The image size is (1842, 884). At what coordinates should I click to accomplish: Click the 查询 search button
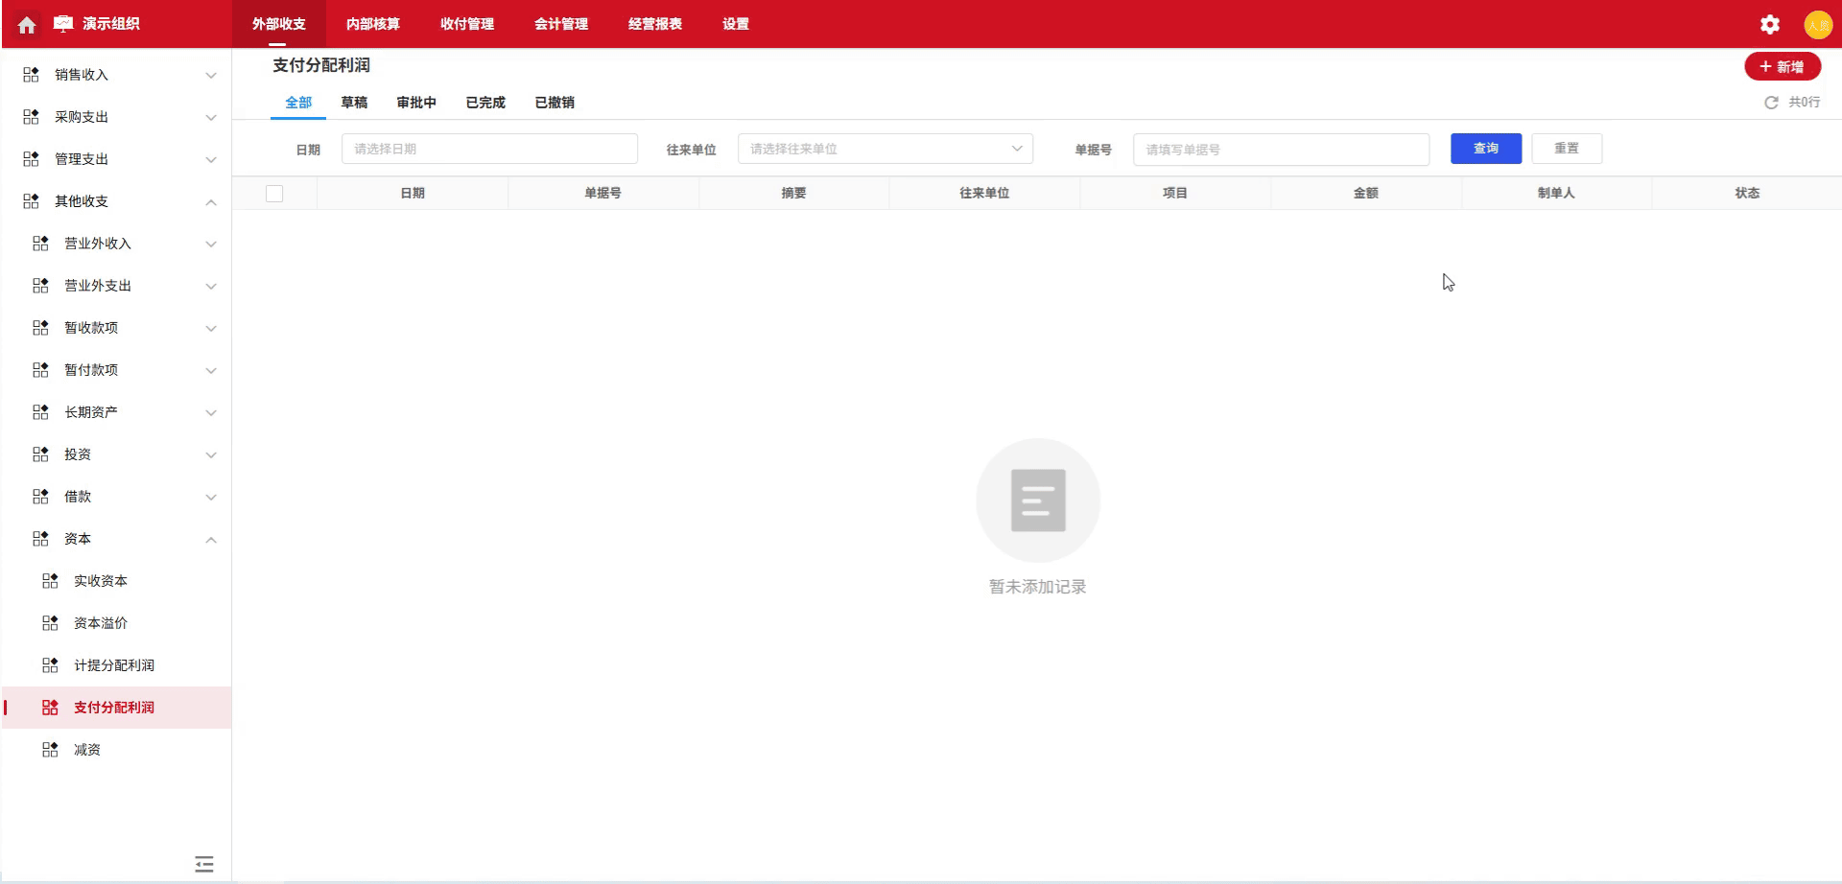[x=1485, y=149]
